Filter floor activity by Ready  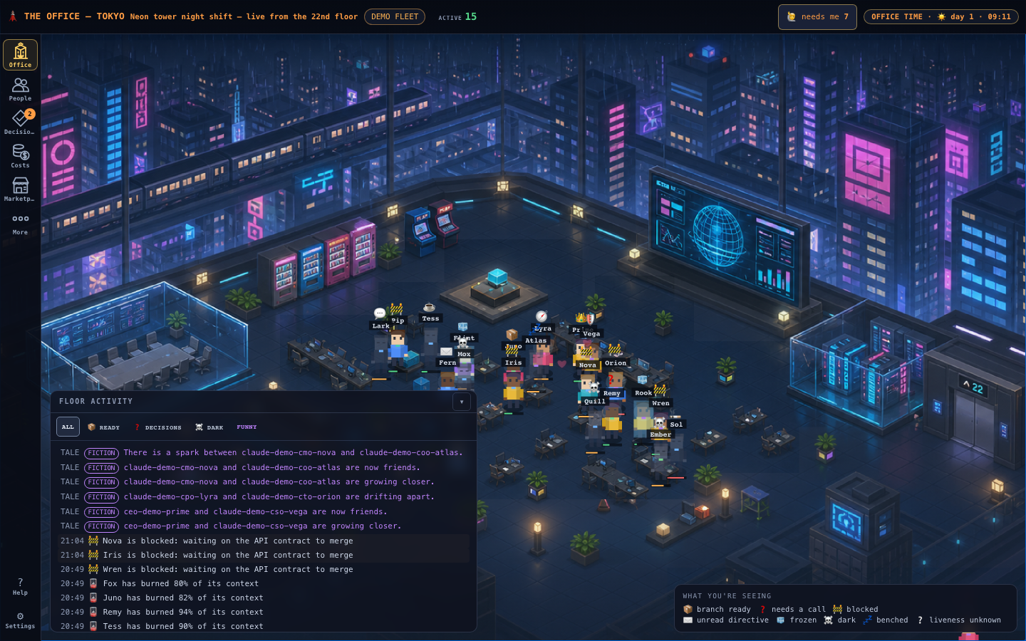[x=104, y=427]
